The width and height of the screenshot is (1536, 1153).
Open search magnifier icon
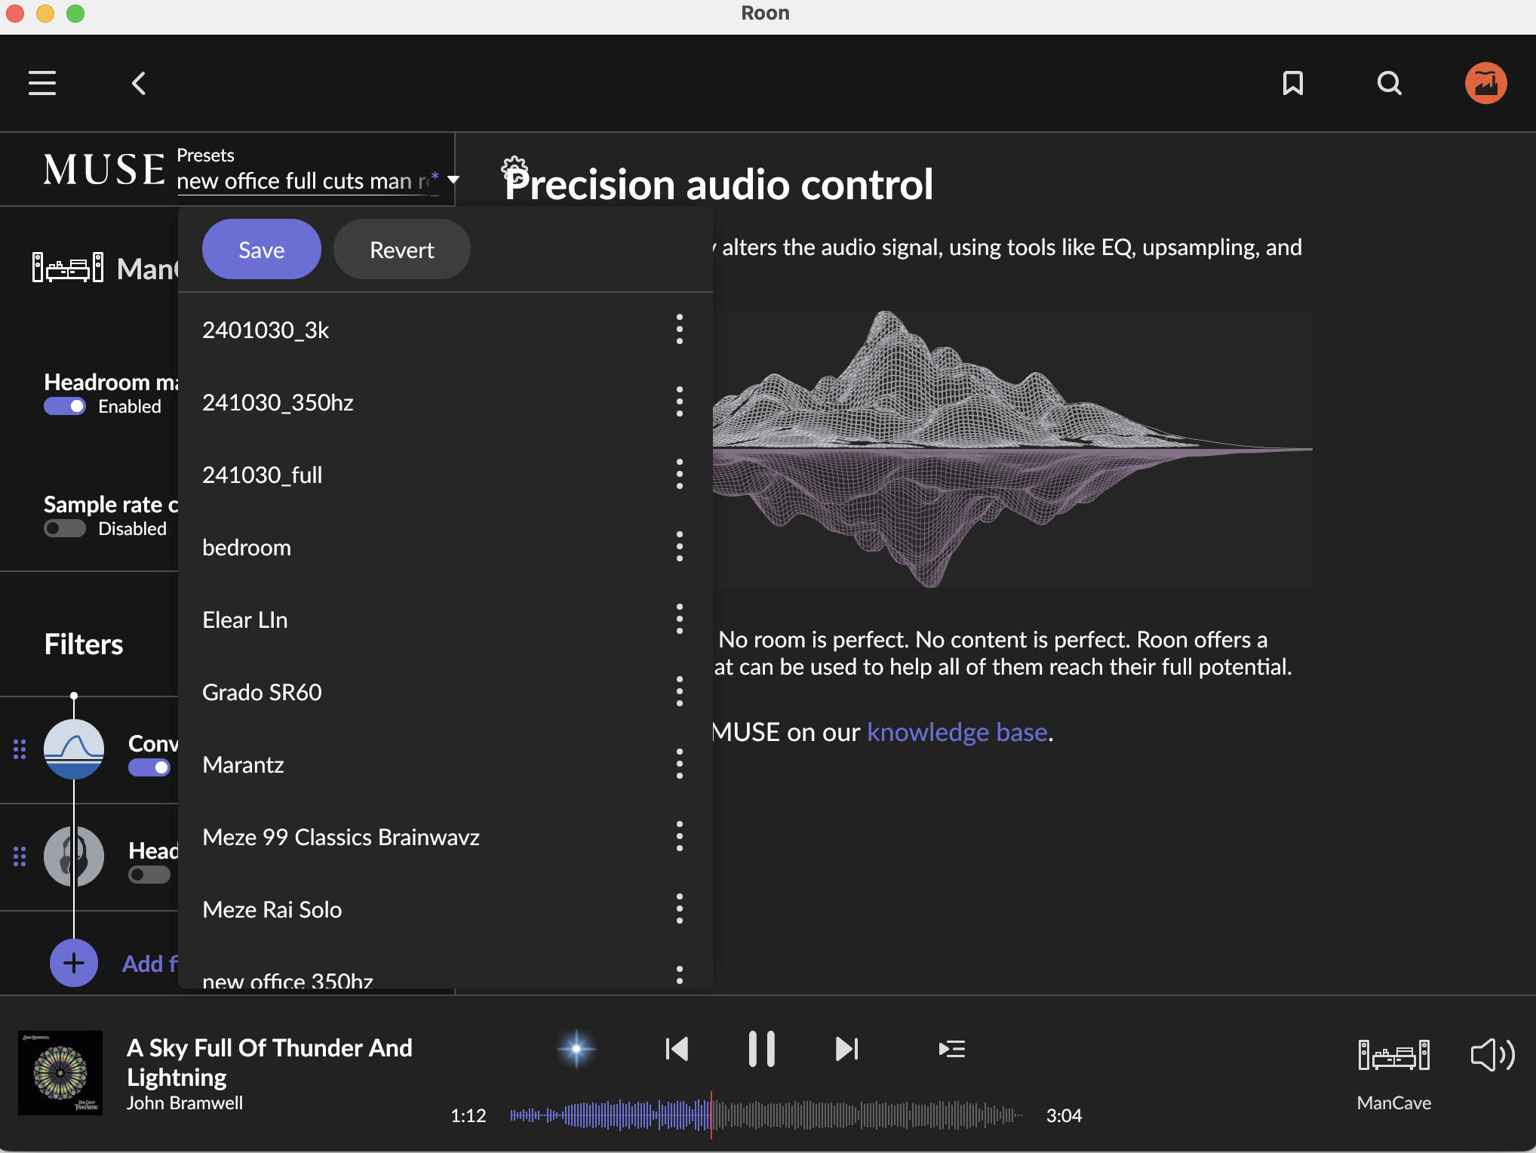[1389, 83]
